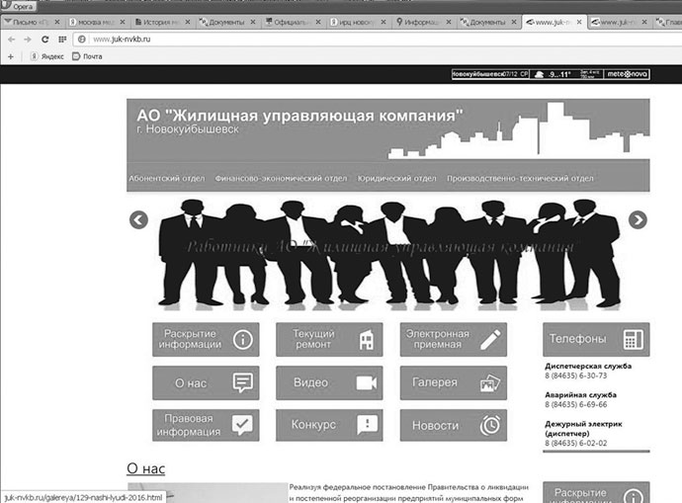Reload the page with the refresh icon
Viewport: 682px width, 503px height.
click(x=44, y=40)
